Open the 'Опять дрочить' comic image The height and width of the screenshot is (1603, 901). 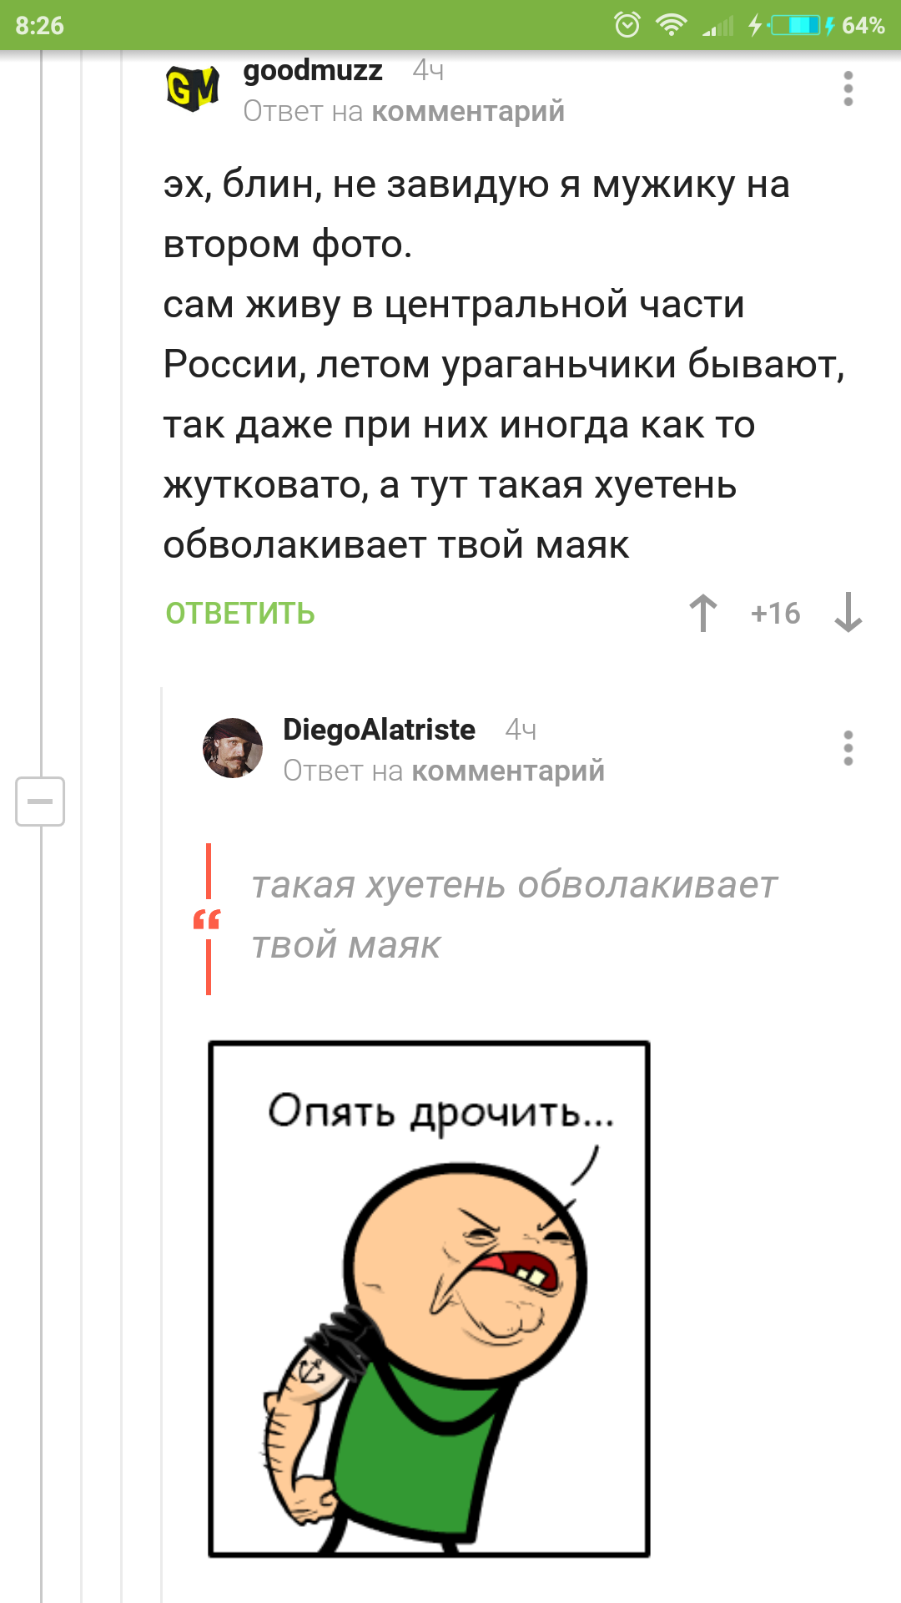429,1299
